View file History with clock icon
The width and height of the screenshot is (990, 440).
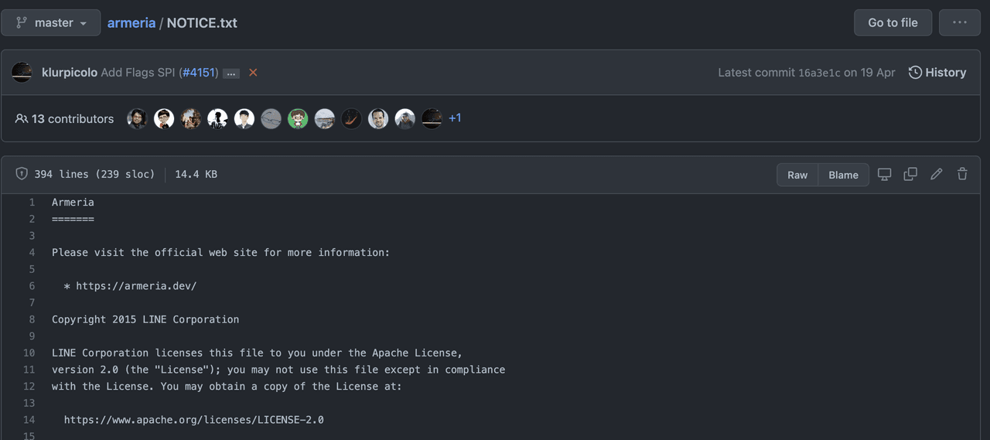[937, 72]
